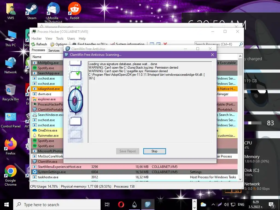Show hidden system tray icons
The width and height of the screenshot is (280, 210).
(213, 205)
